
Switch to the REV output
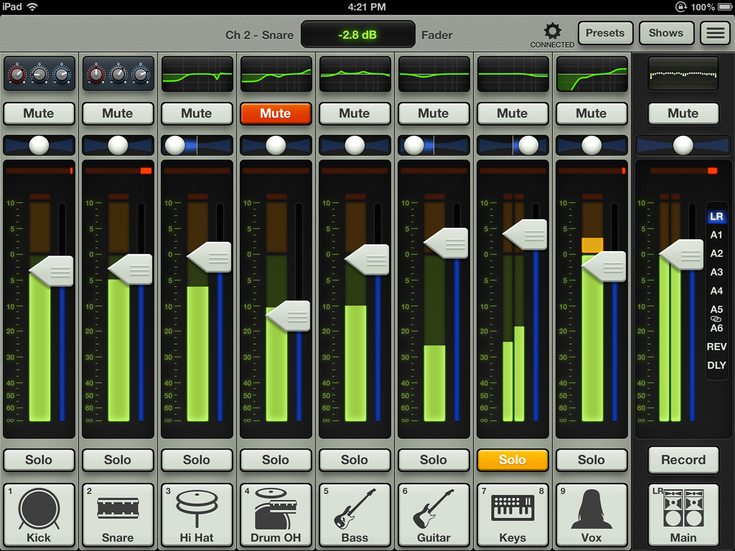click(716, 347)
